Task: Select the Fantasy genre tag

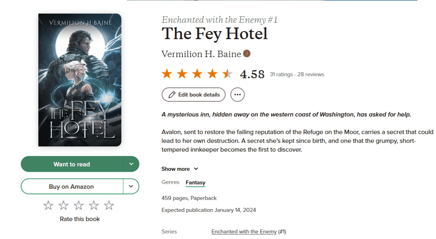Action: click(195, 182)
